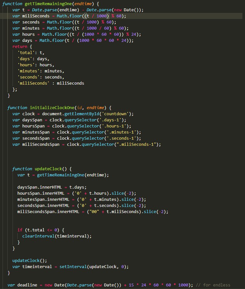Viewport: 245px width, 289px height.
Task: Click the 'return {' keyword line
Action: tap(22, 46)
